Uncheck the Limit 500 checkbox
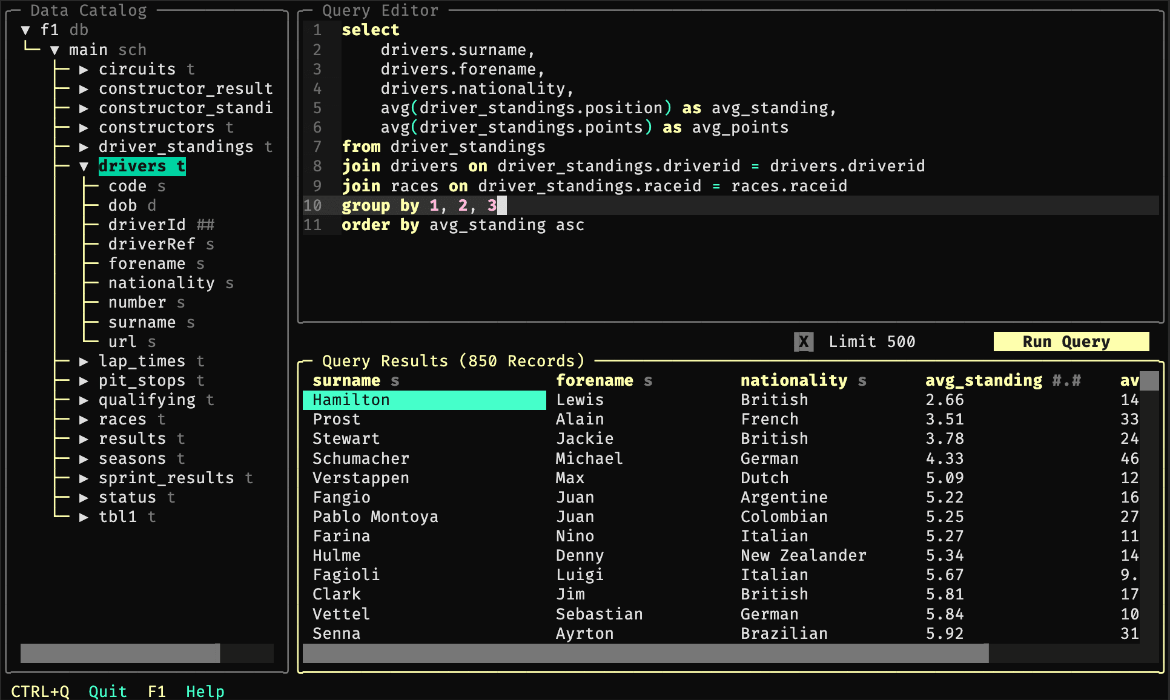This screenshot has width=1170, height=700. tap(804, 342)
